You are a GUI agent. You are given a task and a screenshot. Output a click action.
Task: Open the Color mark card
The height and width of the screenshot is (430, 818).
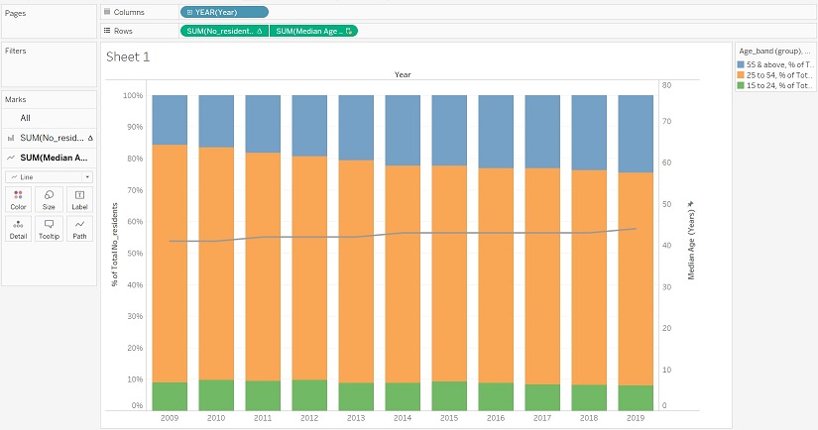pos(18,199)
